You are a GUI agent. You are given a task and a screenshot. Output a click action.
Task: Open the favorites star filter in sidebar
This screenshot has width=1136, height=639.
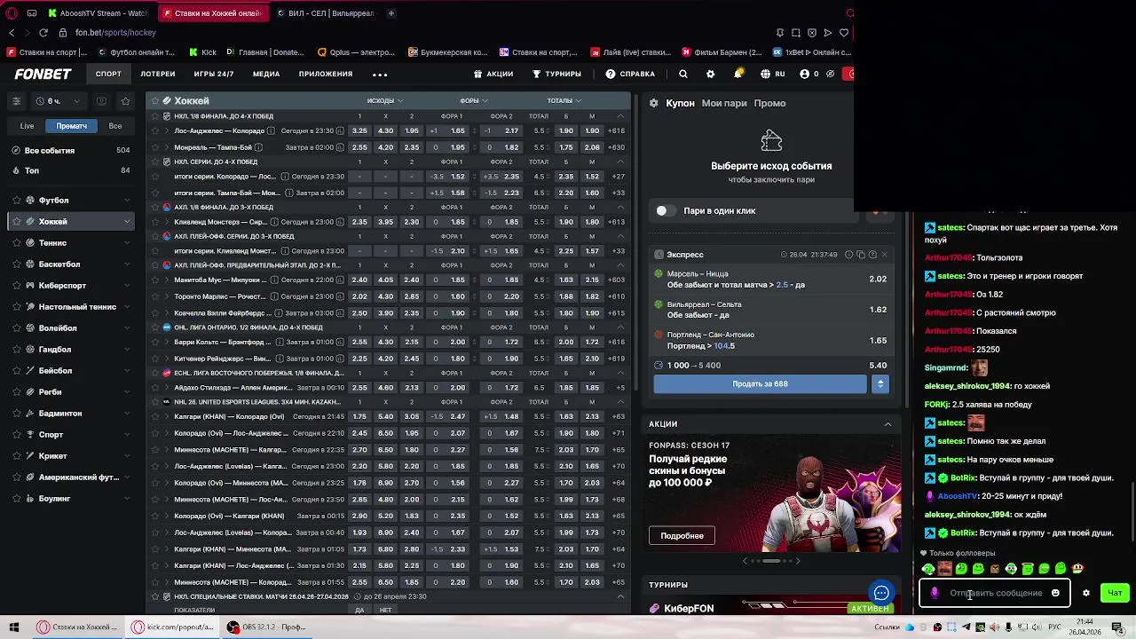point(125,101)
